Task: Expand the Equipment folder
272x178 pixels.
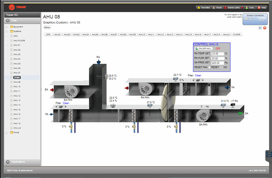Action: [x=6, y=27]
